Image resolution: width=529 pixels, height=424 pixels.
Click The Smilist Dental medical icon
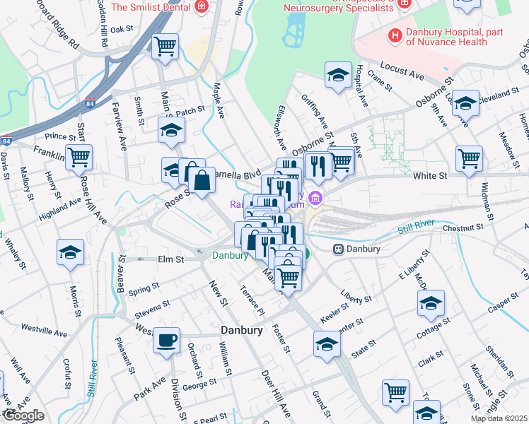click(202, 6)
